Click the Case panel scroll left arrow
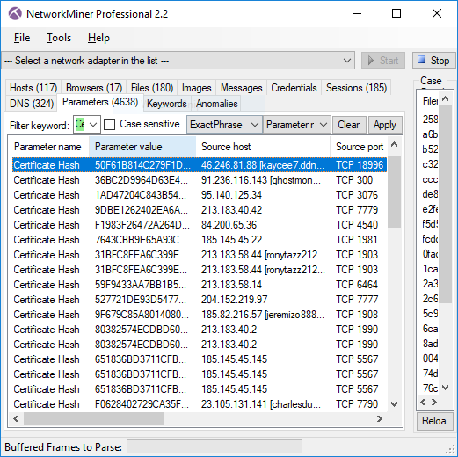Screen dimensions: 458x457 [x=423, y=402]
